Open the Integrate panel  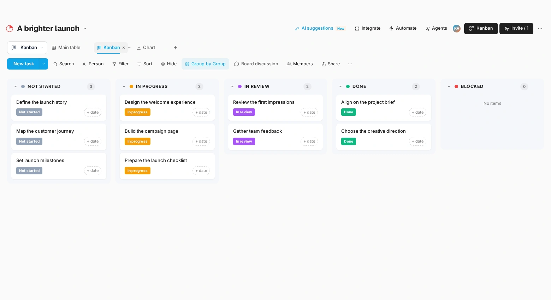tap(368, 29)
